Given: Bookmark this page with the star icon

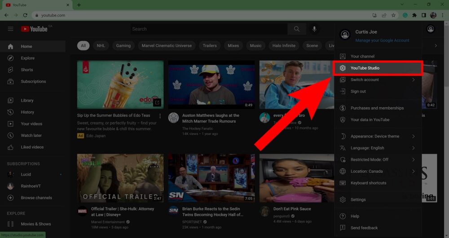Looking at the screenshot, I should point(393,15).
